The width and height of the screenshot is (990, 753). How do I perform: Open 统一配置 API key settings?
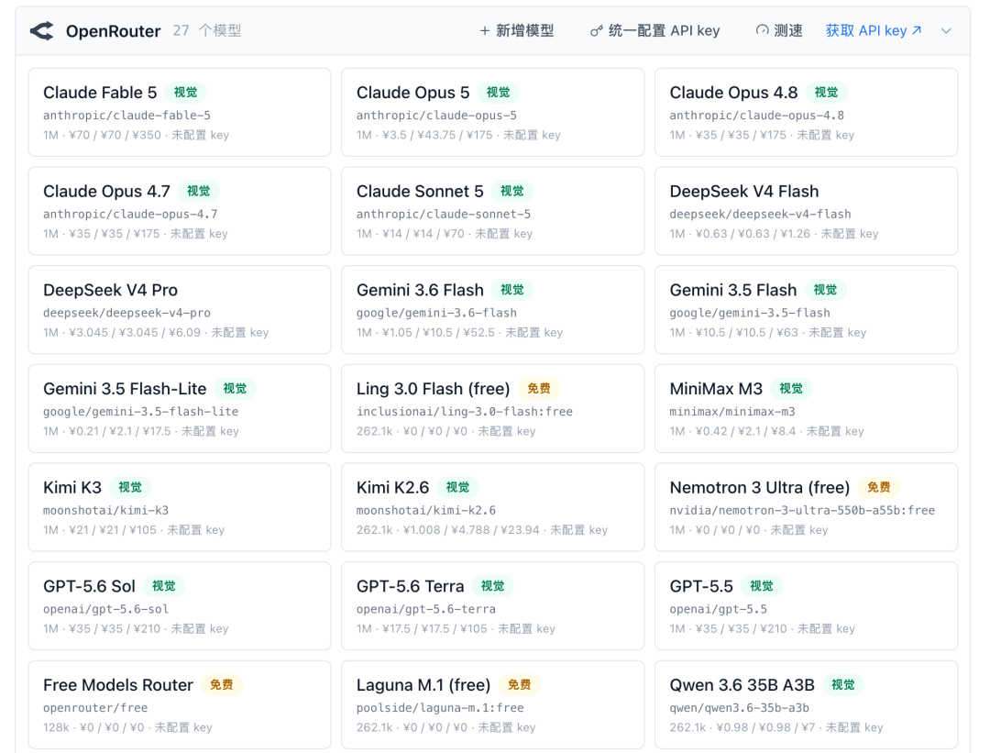[654, 31]
